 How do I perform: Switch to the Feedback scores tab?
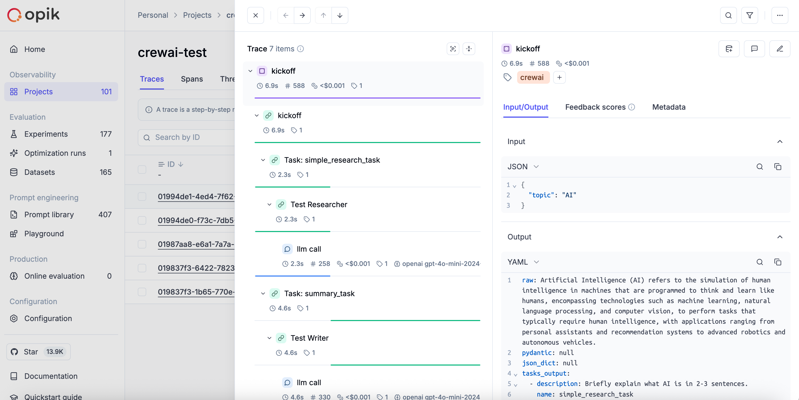595,107
